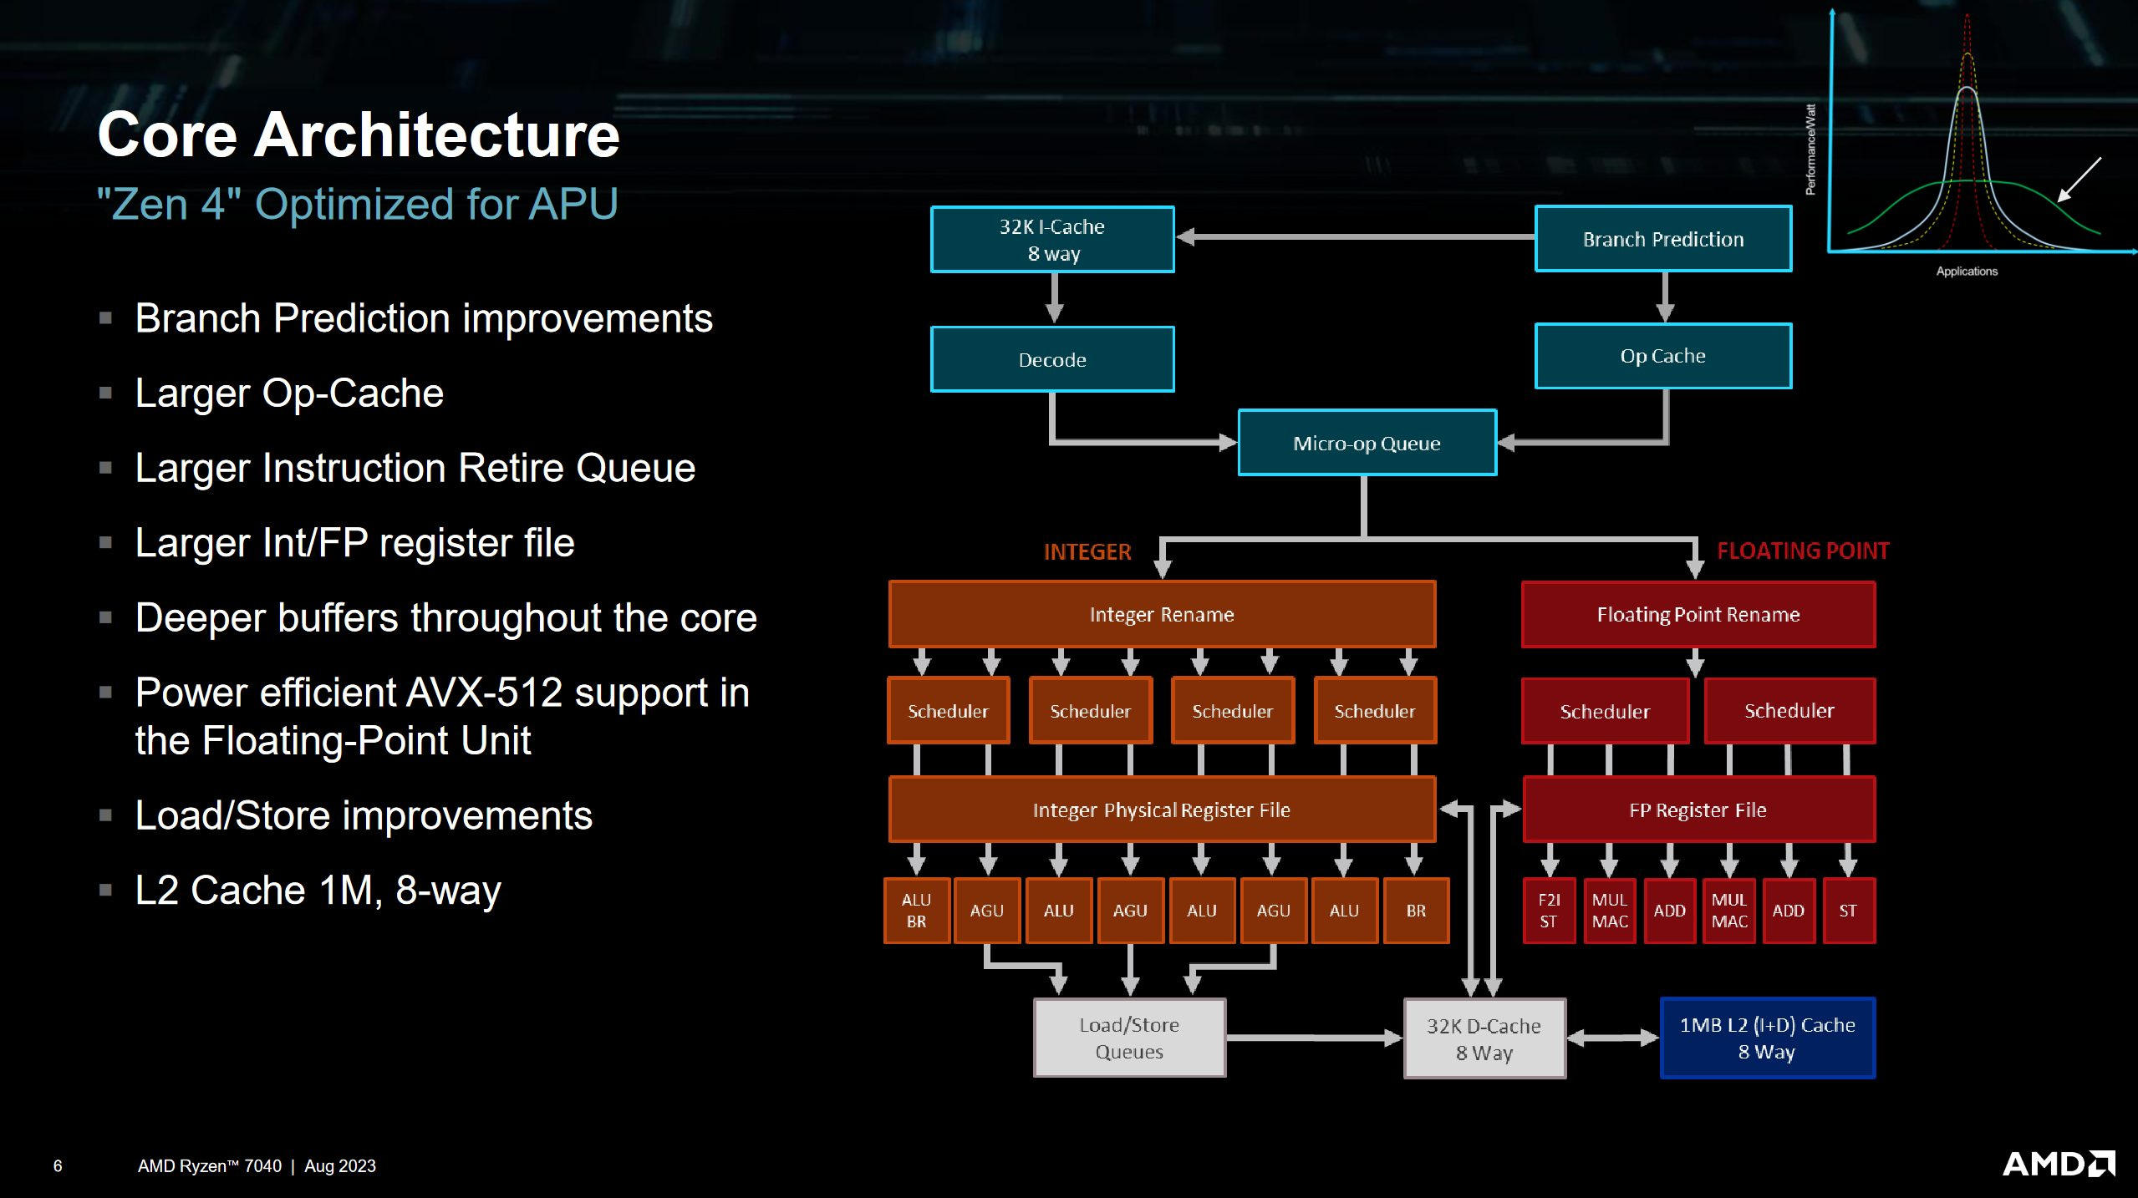Screen dimensions: 2138x1198
Task: Select the 1MB L2 (I+D) Cache block
Action: tap(1768, 1038)
